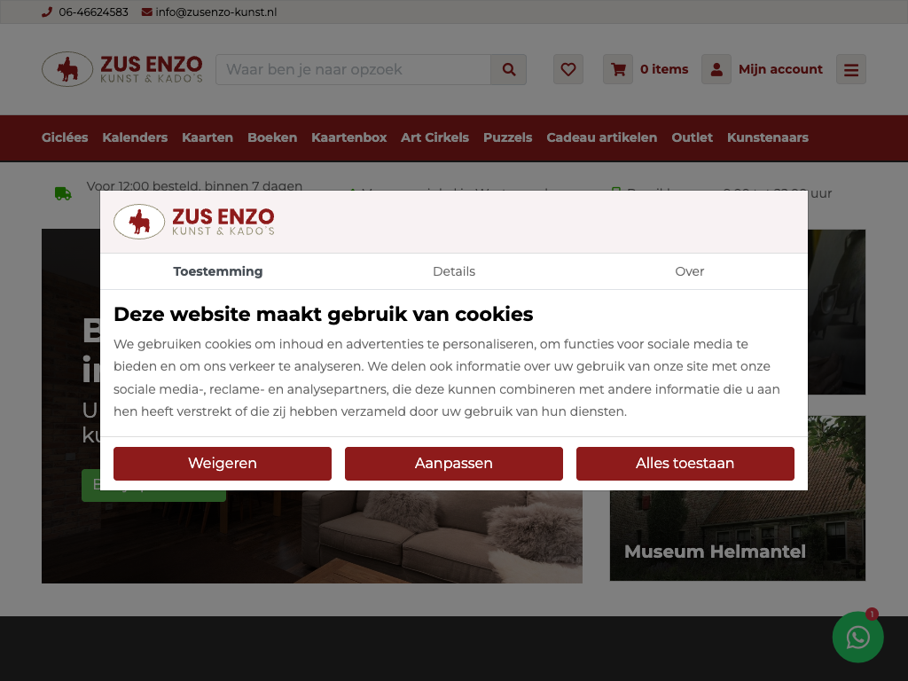Click the Weigeren button
This screenshot has width=908, height=681.
(223, 463)
